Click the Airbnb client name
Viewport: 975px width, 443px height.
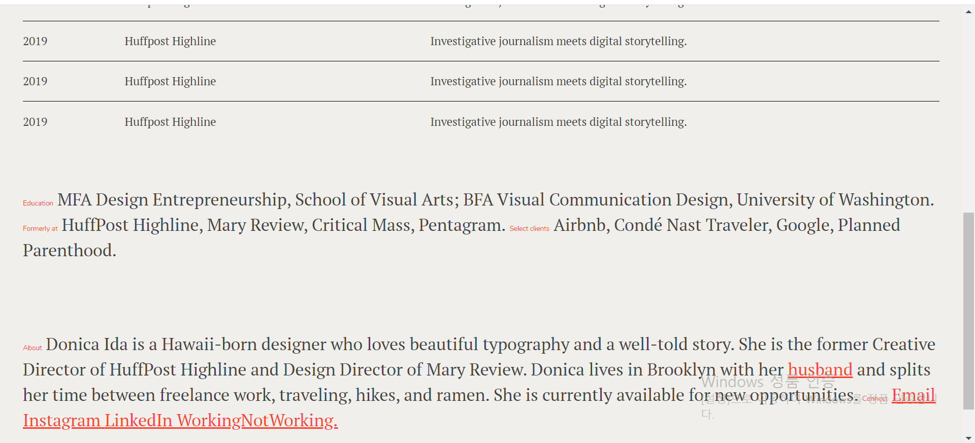click(581, 225)
